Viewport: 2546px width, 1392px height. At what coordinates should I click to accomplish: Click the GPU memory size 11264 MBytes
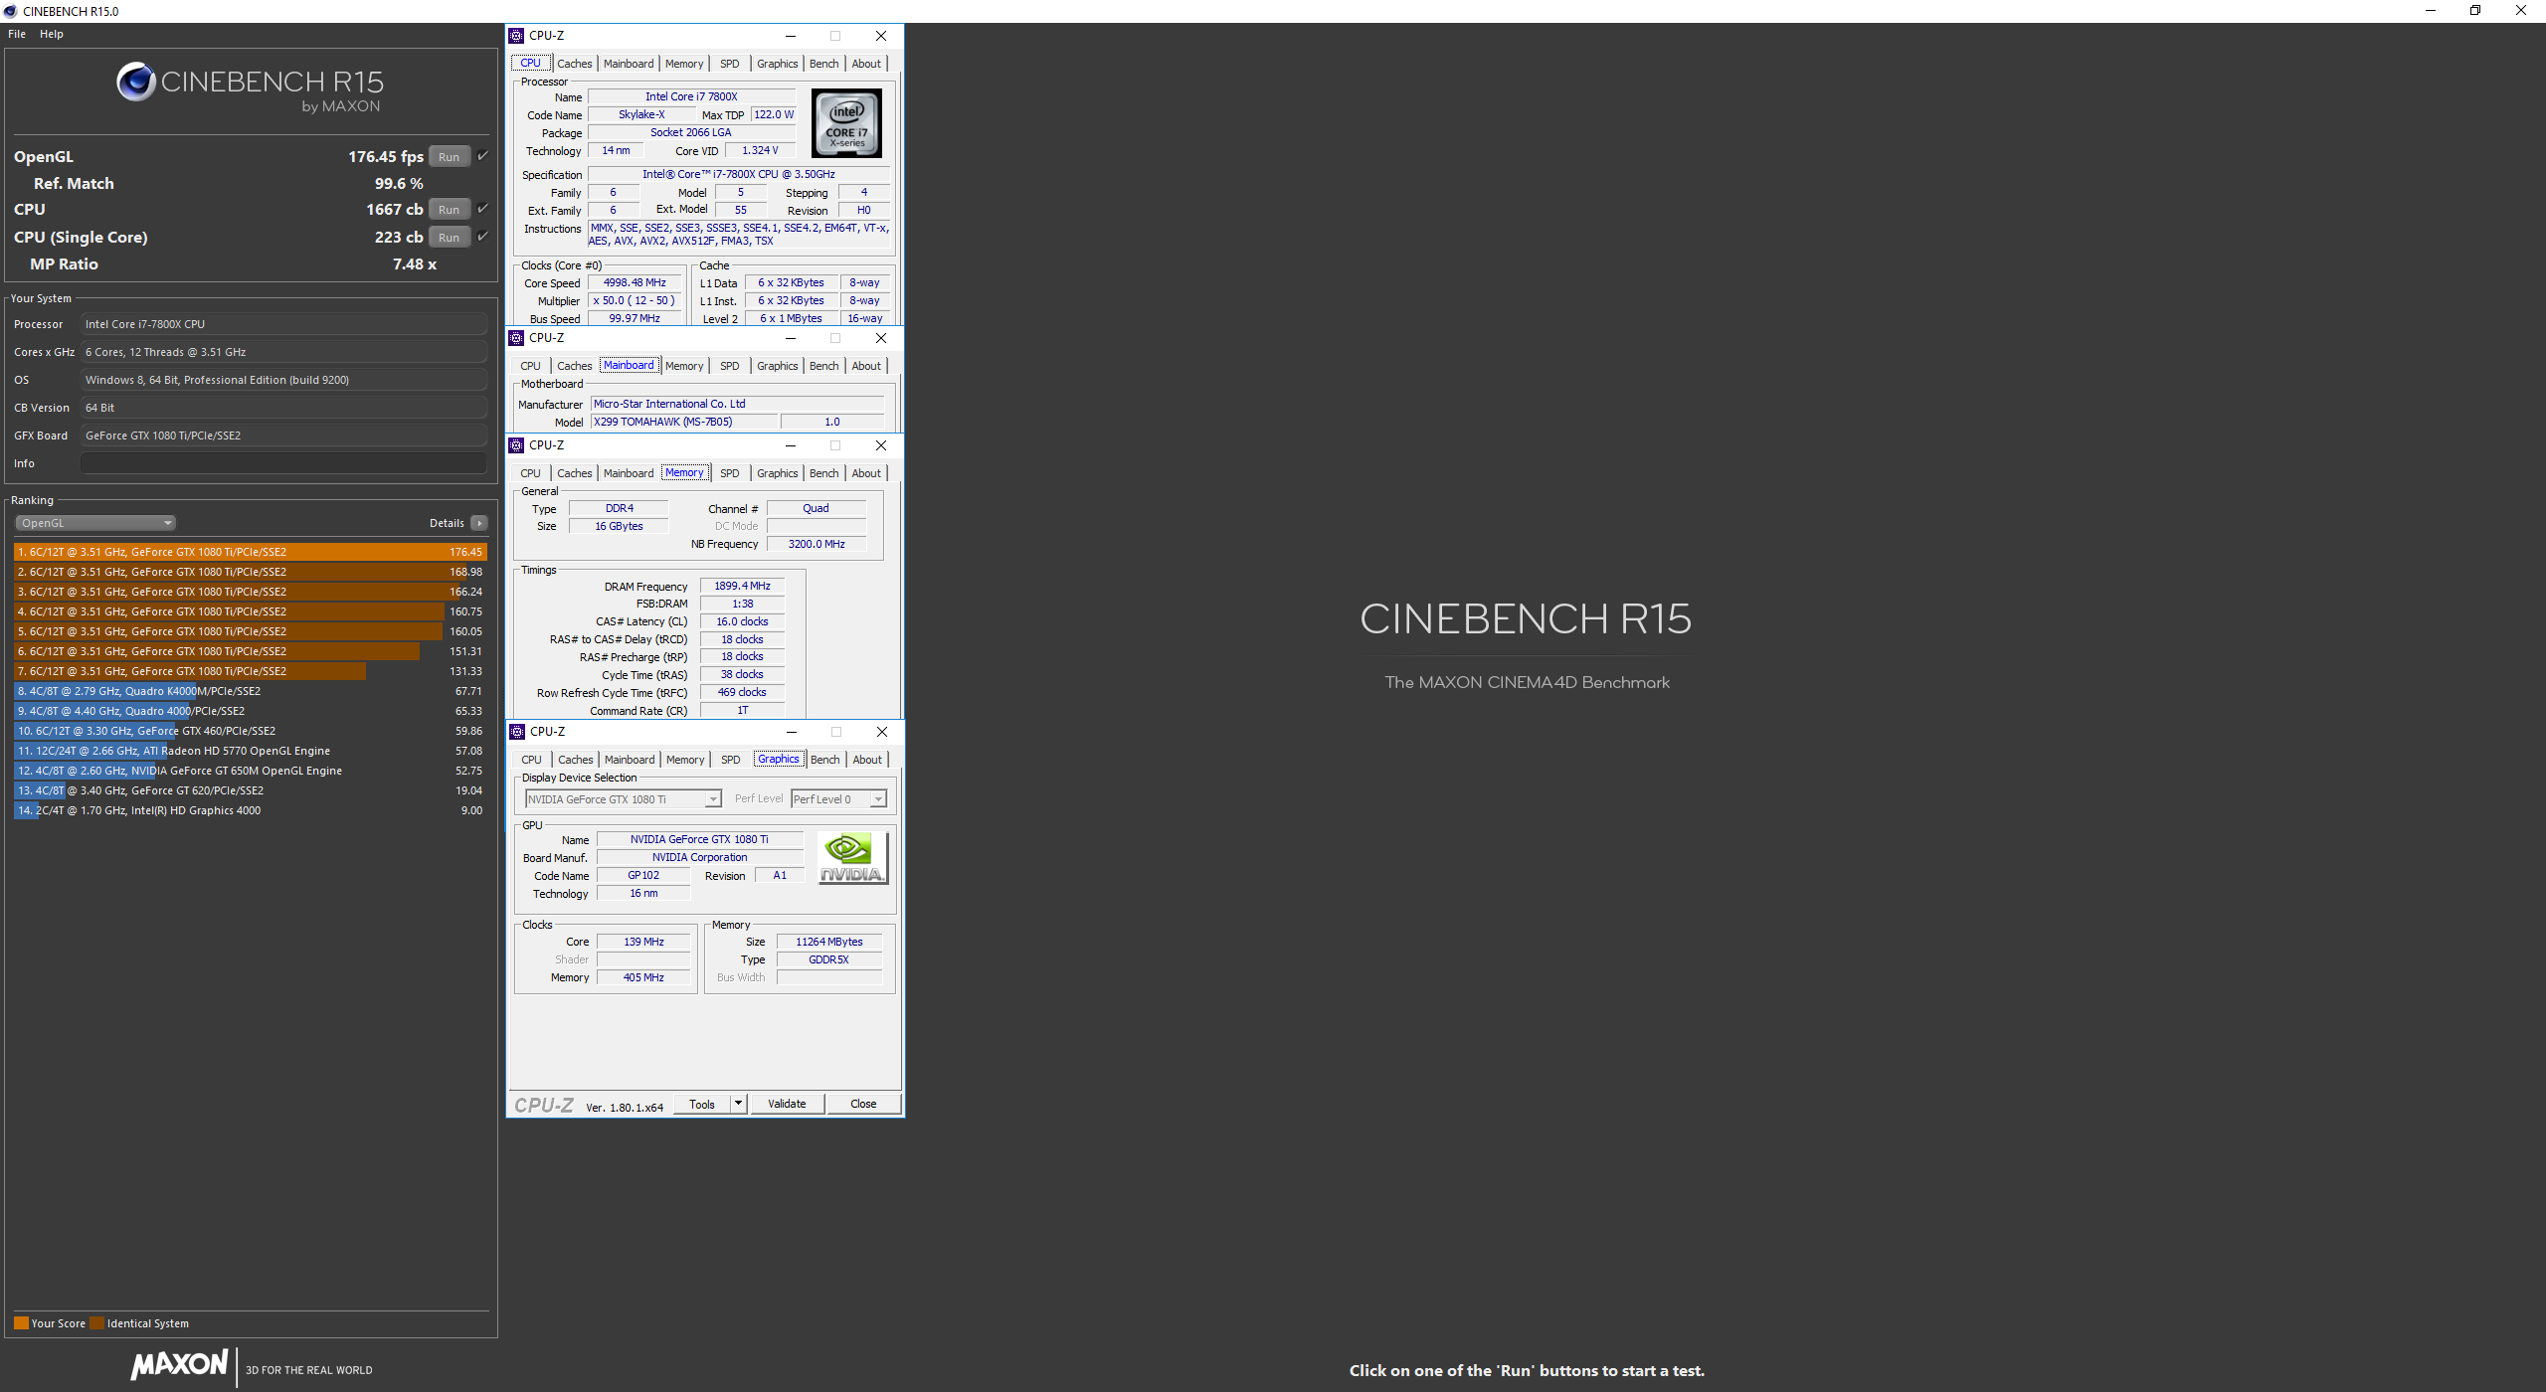tap(829, 943)
